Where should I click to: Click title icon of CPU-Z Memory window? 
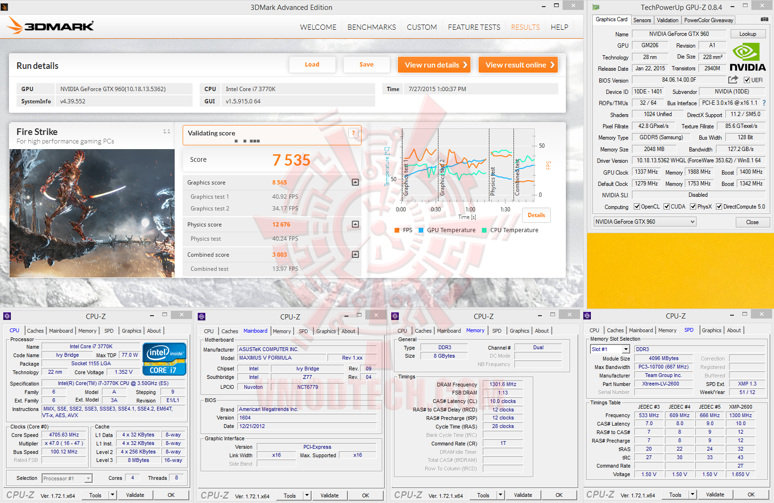point(395,316)
